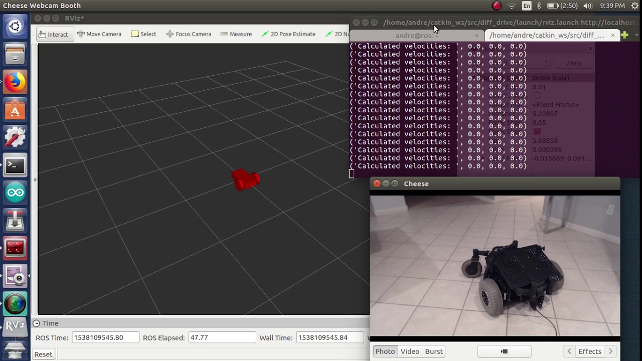Open the Wi-Fi network menu
The width and height of the screenshot is (642, 361).
tap(512, 6)
